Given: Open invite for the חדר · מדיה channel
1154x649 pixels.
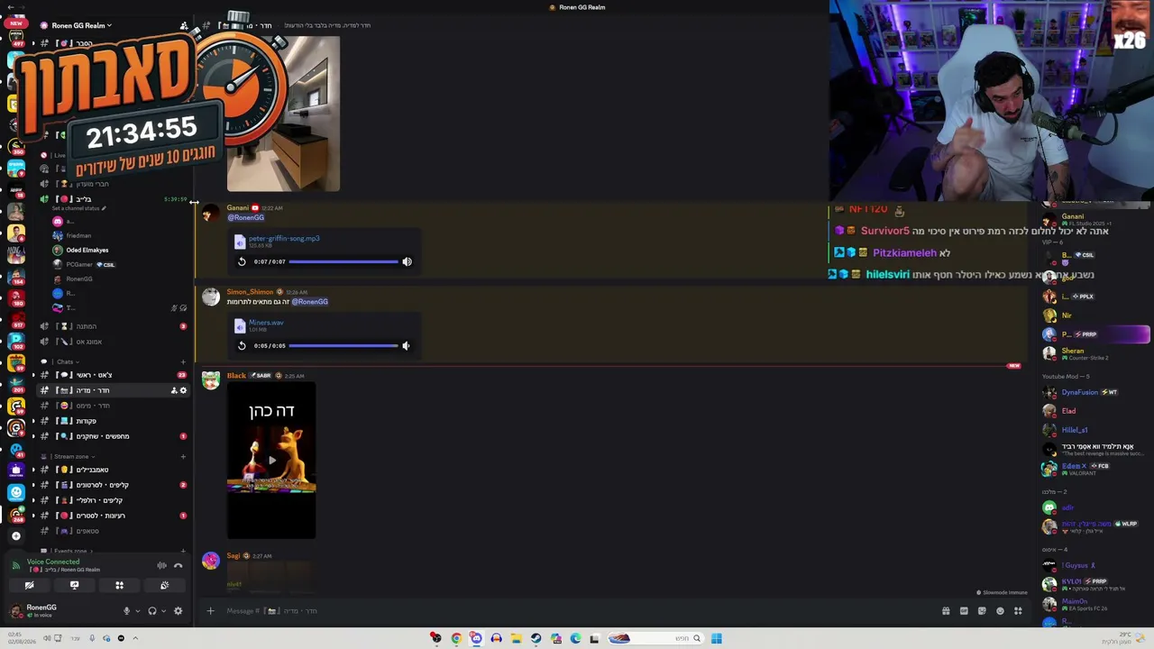Looking at the screenshot, I should click(174, 390).
